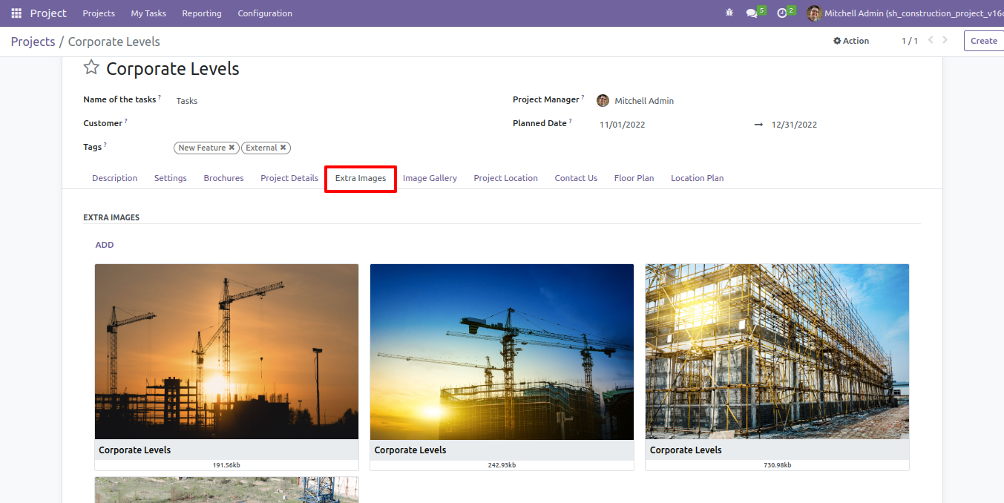Viewport: 1004px width, 503px height.
Task: Switch to the Brochures tab
Action: point(223,178)
